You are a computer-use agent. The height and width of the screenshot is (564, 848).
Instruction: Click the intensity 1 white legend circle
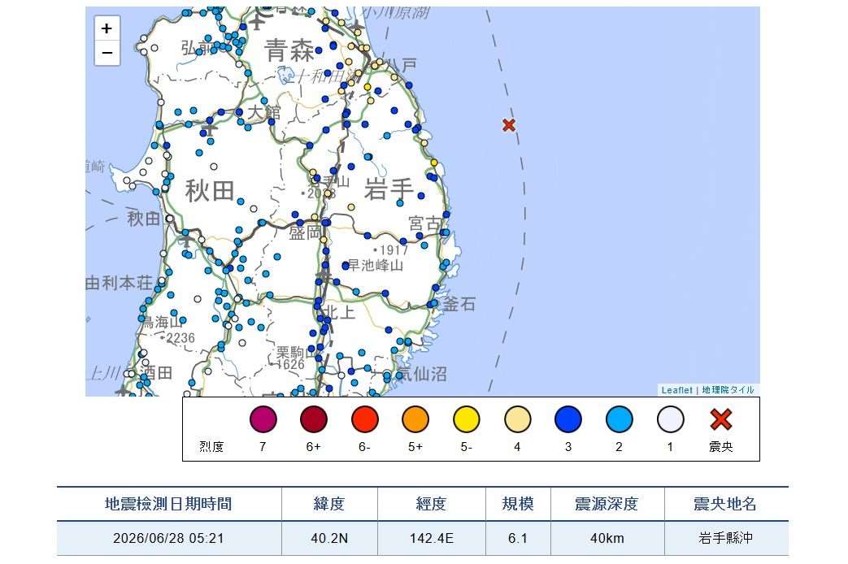[x=671, y=419]
